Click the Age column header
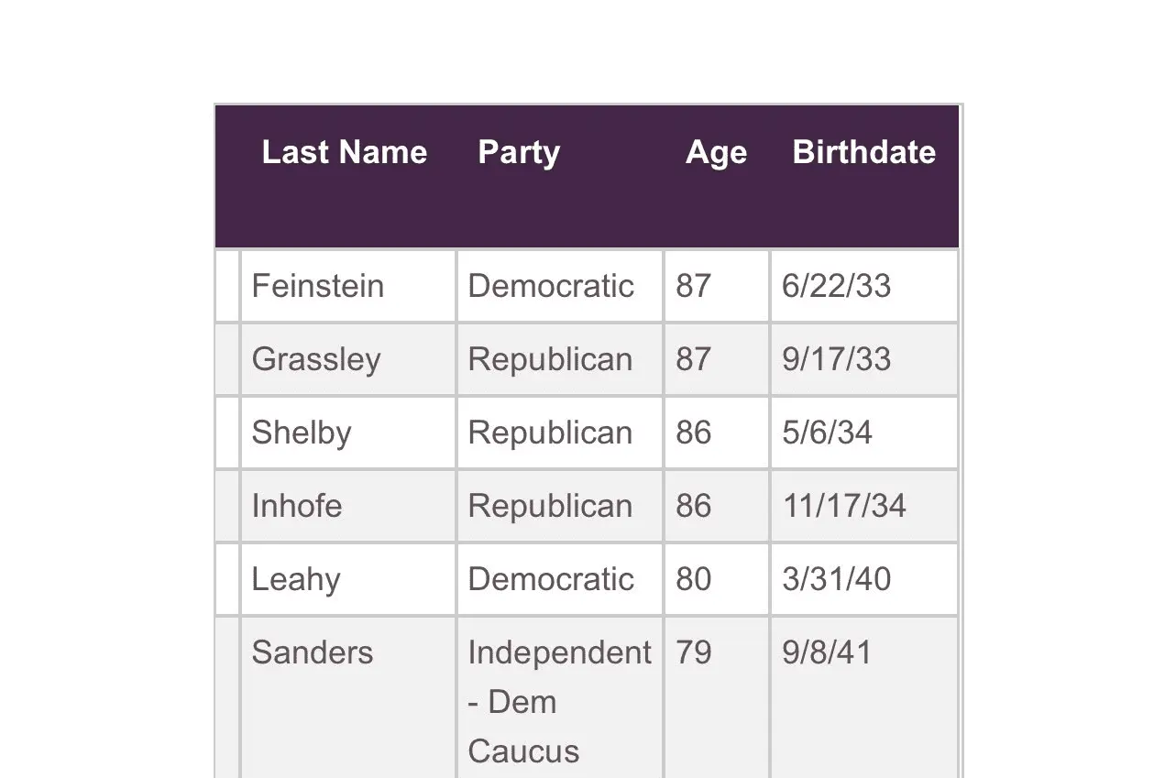The height and width of the screenshot is (778, 1176). [x=716, y=152]
